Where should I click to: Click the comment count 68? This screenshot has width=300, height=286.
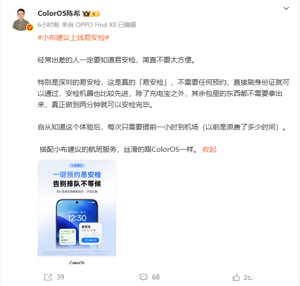pyautogui.click(x=156, y=277)
